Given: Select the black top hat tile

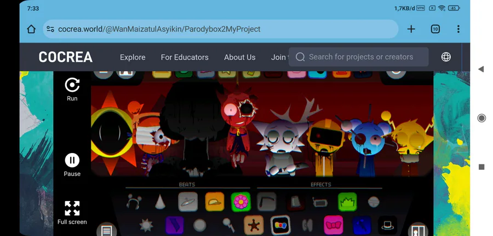Looking at the screenshot, I should pos(387,225).
